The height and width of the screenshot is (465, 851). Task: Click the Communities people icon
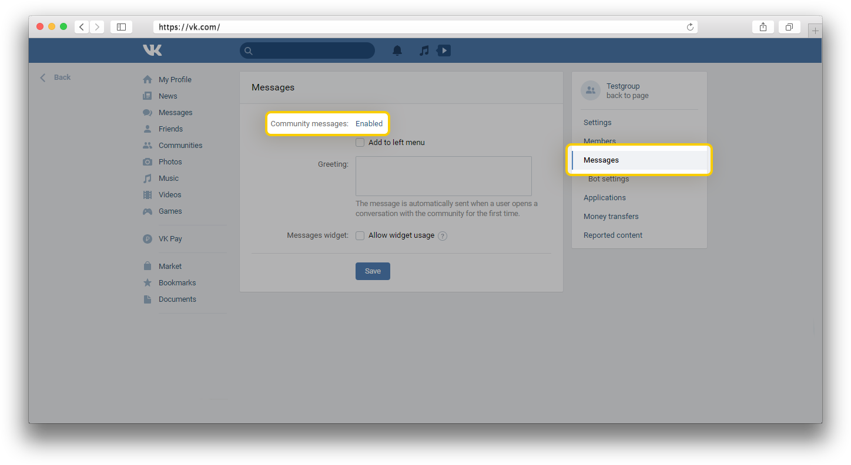(148, 145)
